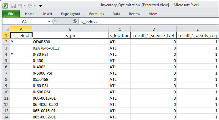Select row 8 header
The height and width of the screenshot is (120, 219).
tap(6, 79)
